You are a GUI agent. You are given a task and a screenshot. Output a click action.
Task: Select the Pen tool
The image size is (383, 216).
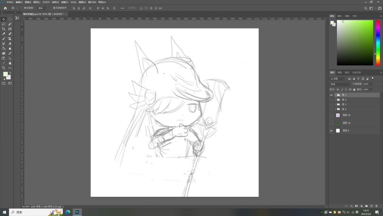(x=10, y=53)
